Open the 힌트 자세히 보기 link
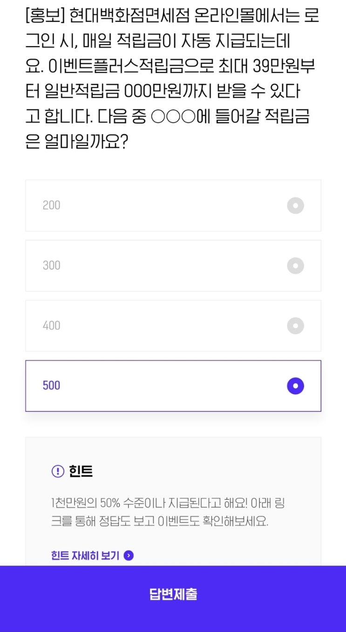Viewport: 346px width, 632px height. [x=85, y=555]
